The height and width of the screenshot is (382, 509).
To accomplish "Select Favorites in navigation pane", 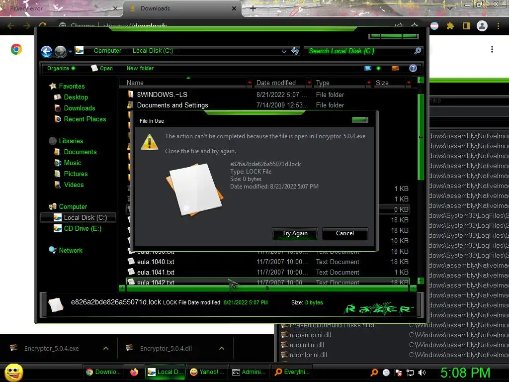I will point(72,87).
